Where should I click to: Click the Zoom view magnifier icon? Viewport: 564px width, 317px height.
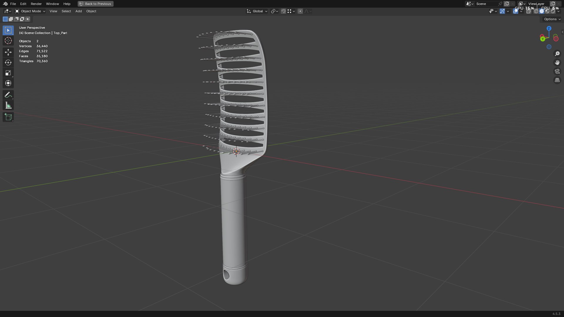coord(557,54)
